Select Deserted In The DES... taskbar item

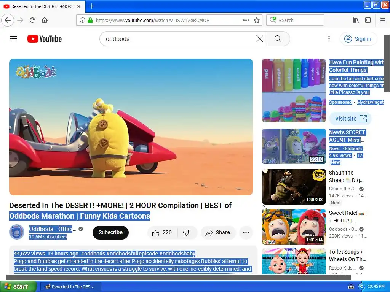(x=71, y=287)
